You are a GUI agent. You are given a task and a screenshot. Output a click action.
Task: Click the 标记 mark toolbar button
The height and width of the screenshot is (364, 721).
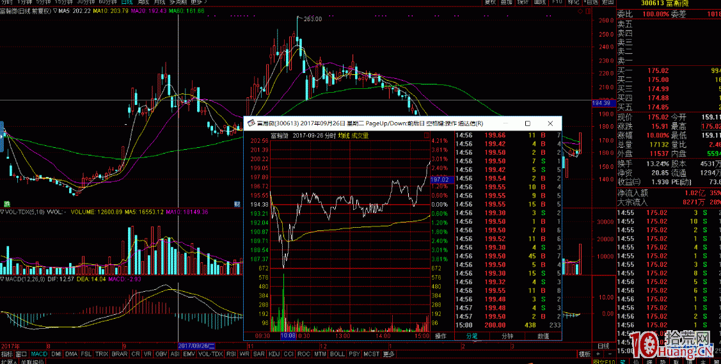tap(573, 2)
